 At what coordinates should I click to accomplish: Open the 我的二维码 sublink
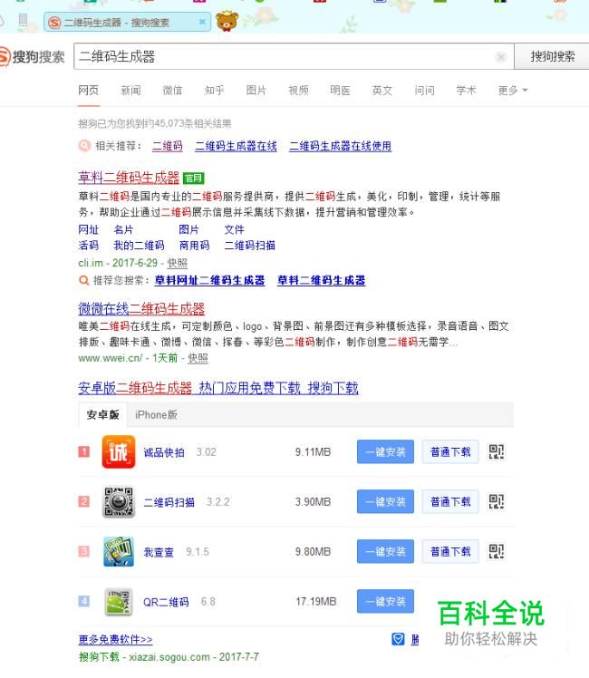point(139,246)
